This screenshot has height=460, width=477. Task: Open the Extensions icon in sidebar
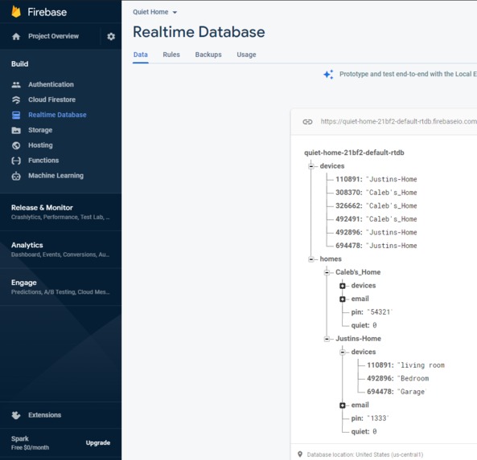click(x=16, y=415)
